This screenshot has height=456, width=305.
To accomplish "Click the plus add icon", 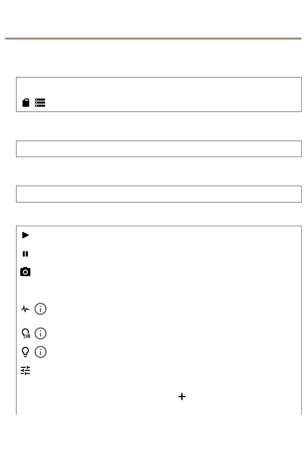I will coord(182,397).
